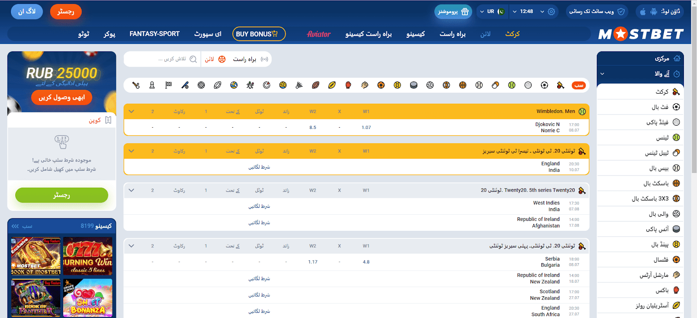Select brown American football icon in filter bar
The image size is (697, 318).
coord(316,85)
